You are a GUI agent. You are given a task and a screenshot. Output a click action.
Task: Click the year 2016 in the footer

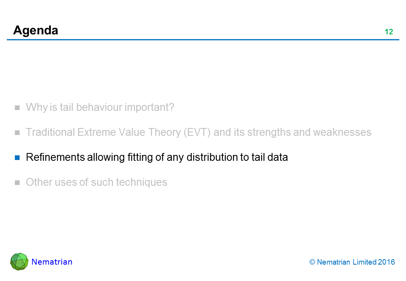387,262
